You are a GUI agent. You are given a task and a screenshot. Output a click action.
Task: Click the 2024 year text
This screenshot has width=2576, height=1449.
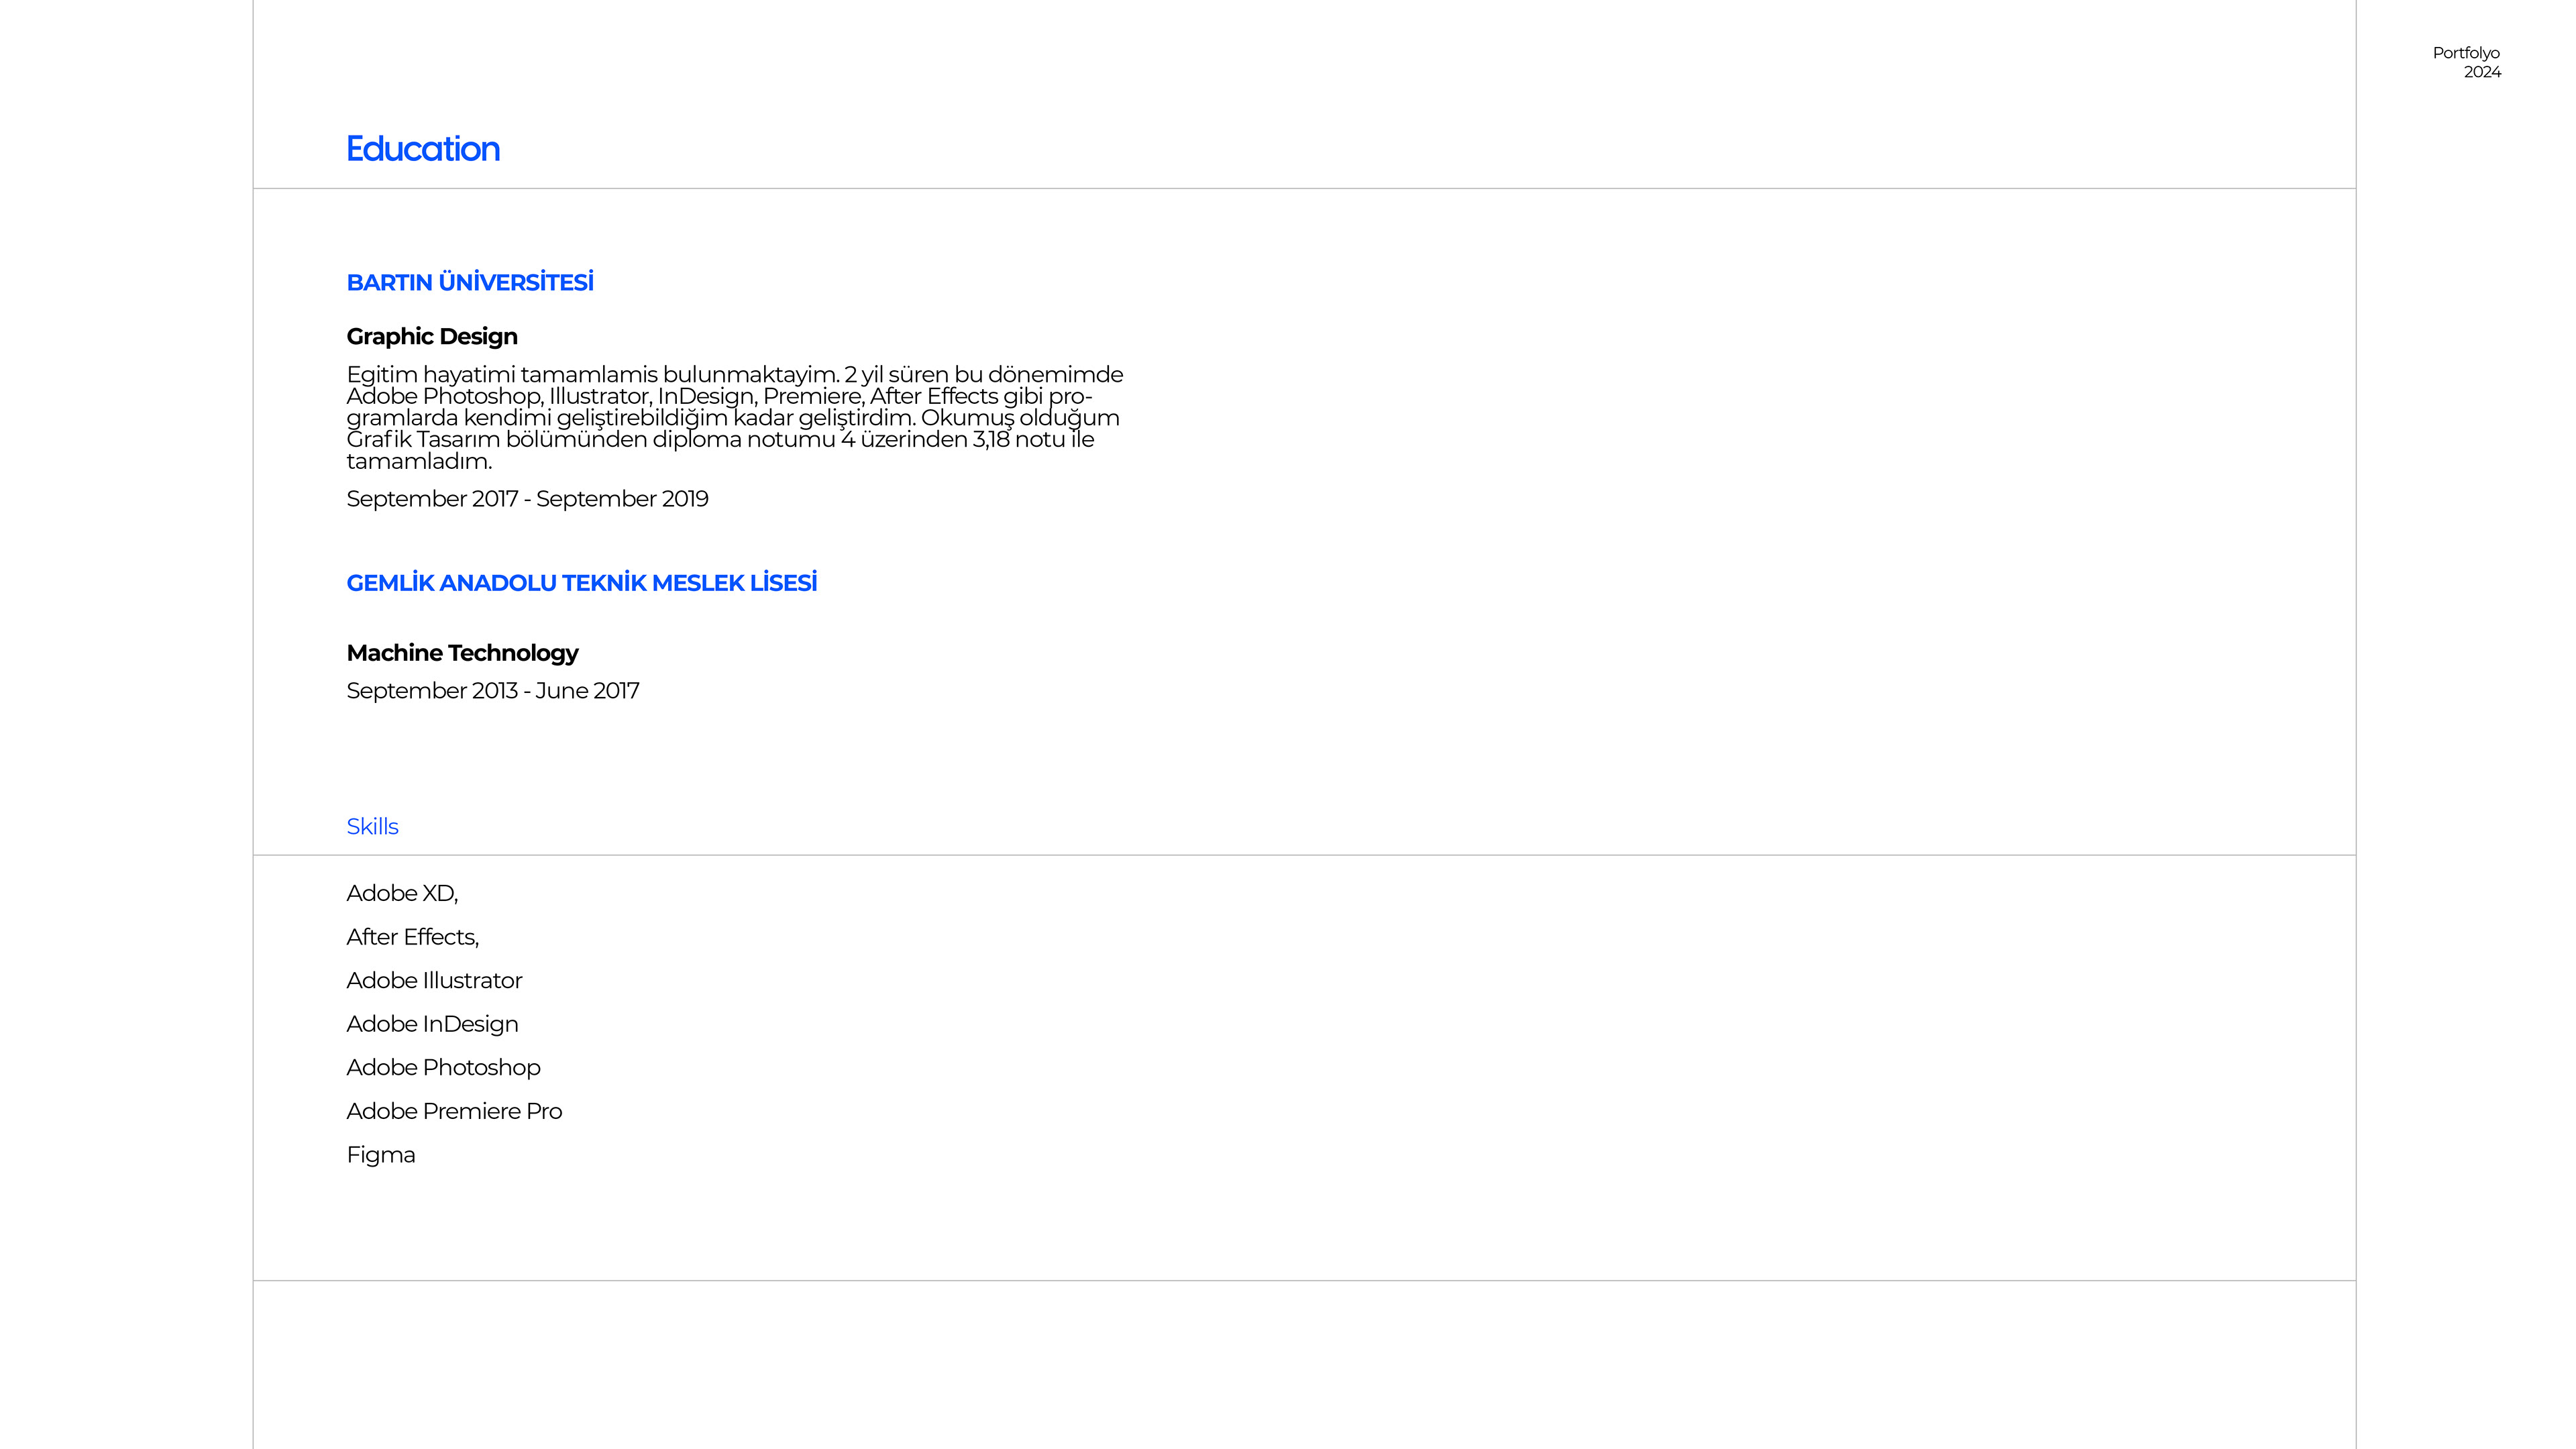click(x=2482, y=72)
